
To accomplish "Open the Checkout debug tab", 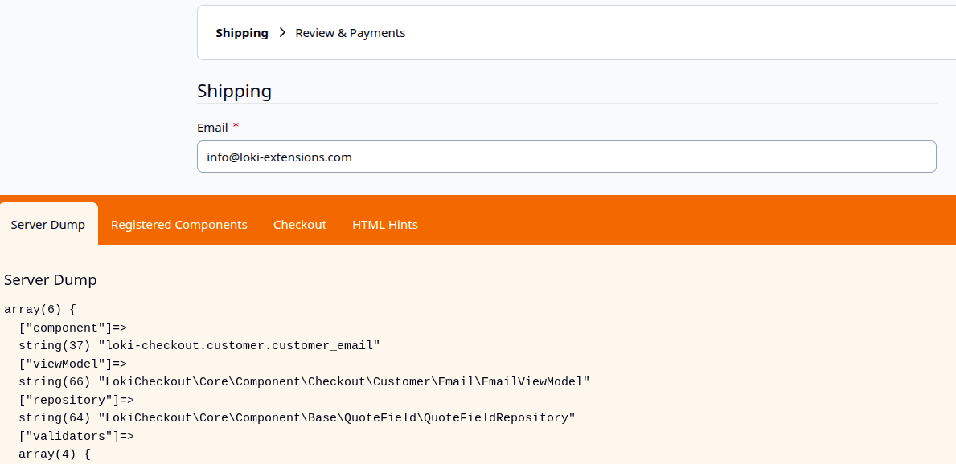I will coord(299,225).
